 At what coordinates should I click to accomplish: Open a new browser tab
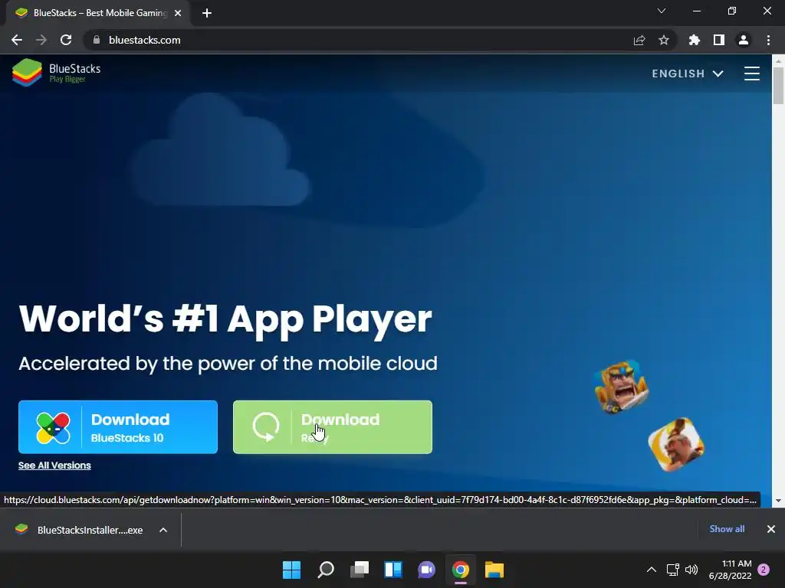click(207, 13)
